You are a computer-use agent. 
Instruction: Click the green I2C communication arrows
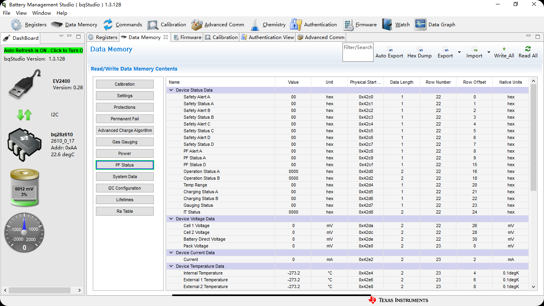(x=24, y=115)
